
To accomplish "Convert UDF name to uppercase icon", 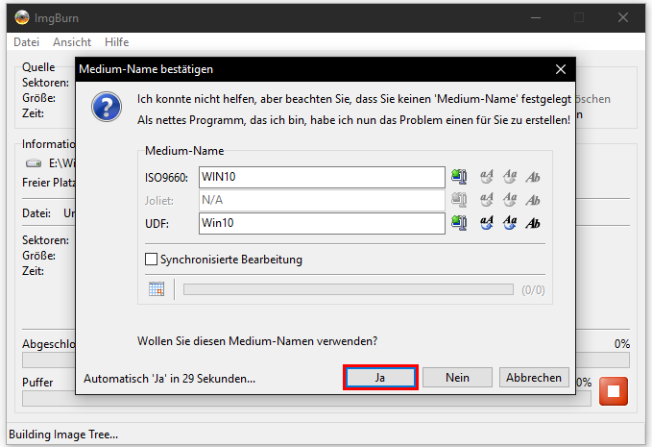I will (x=487, y=223).
